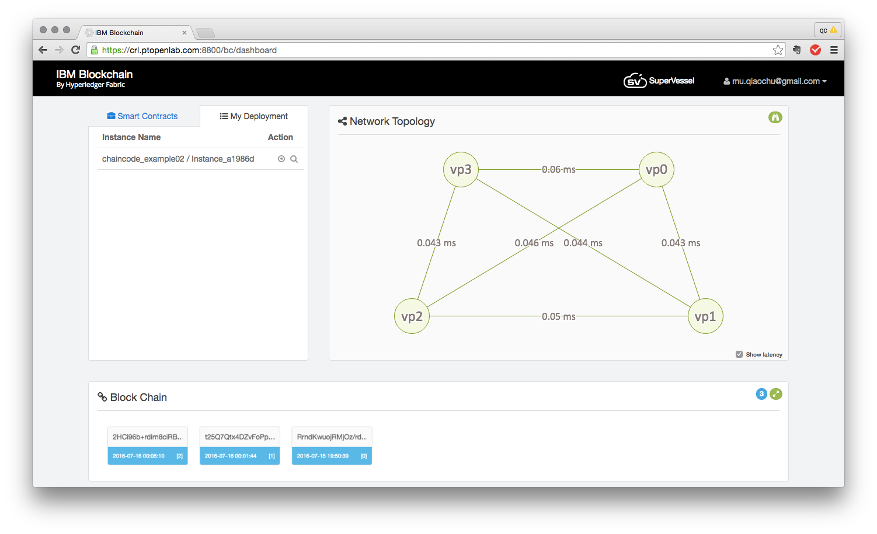
Task: Click the 2016-07-15 19:50:39 block timestamp
Action: 322,456
